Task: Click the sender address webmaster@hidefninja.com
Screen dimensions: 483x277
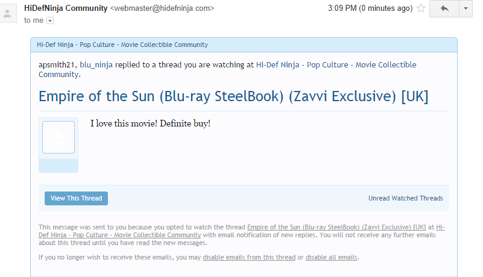Action: [x=162, y=8]
